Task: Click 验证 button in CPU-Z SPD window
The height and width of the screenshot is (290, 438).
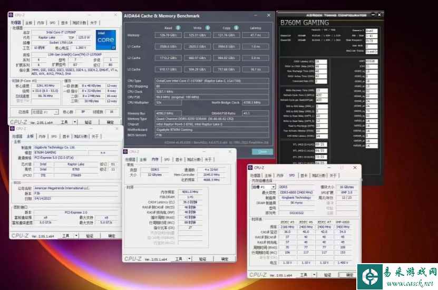Action: click(328, 275)
